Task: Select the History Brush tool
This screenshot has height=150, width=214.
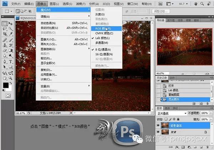Action: click(10, 45)
